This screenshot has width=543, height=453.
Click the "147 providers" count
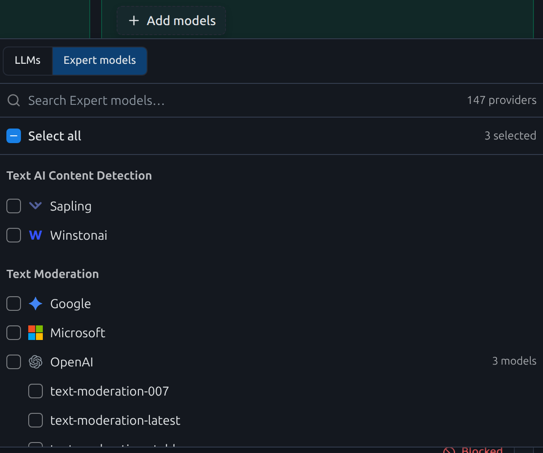click(x=502, y=100)
